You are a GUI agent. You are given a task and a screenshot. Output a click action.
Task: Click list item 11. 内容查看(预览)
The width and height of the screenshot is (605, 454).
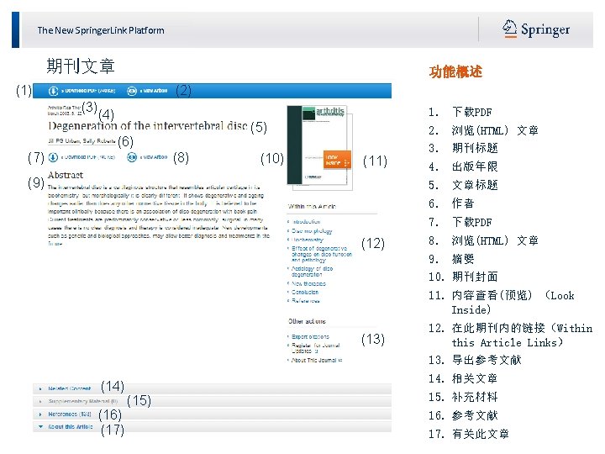[x=501, y=303]
